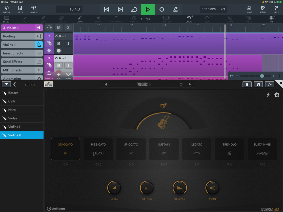Image resolution: width=283 pixels, height=212 pixels.
Task: Select the Spiccato articulation
Action: pyautogui.click(x=131, y=149)
